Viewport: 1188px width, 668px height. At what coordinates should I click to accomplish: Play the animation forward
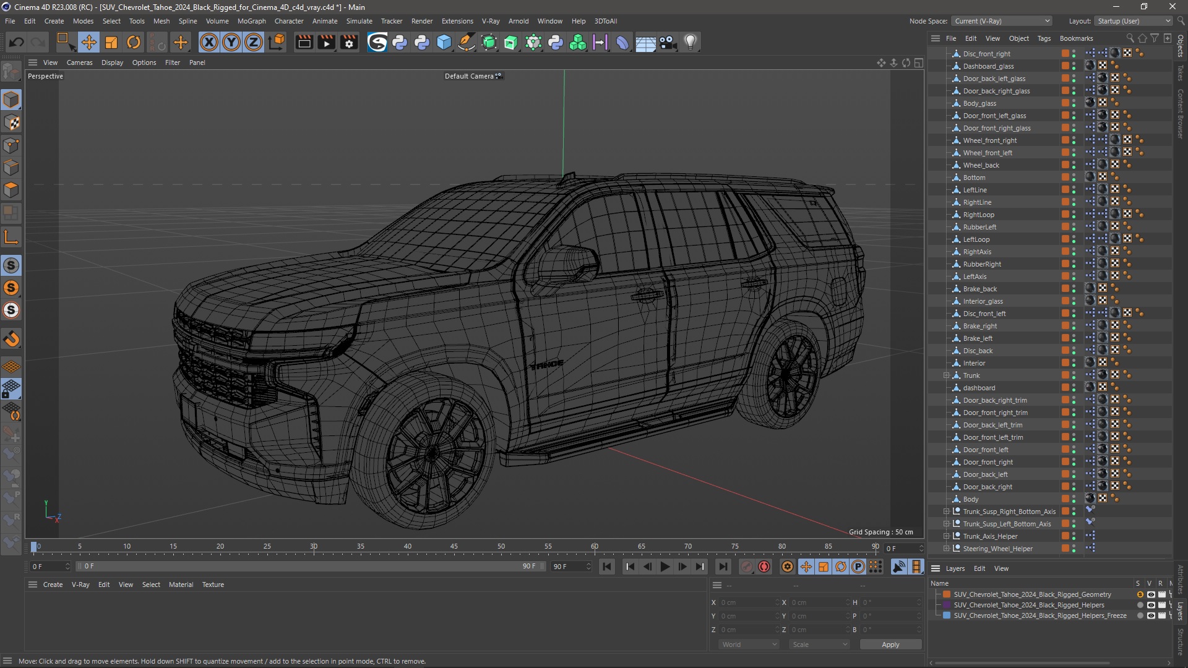(x=665, y=567)
